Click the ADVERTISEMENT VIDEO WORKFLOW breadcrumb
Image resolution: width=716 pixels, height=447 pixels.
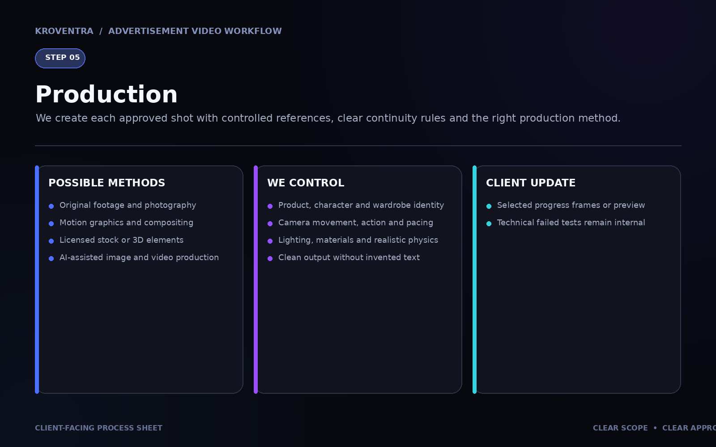click(x=195, y=31)
